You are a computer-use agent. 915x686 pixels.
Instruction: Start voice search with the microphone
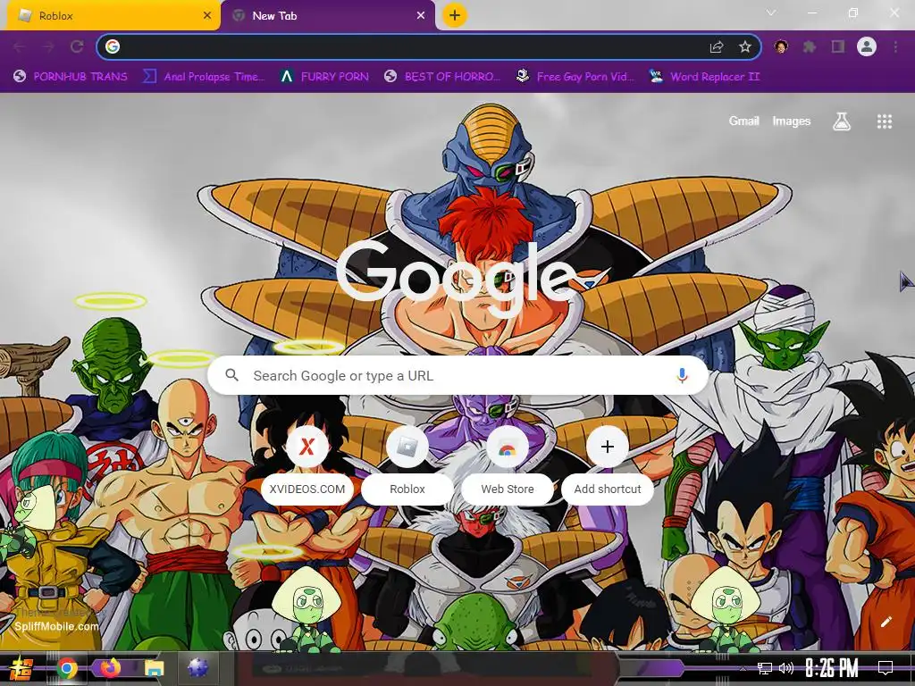coord(682,375)
